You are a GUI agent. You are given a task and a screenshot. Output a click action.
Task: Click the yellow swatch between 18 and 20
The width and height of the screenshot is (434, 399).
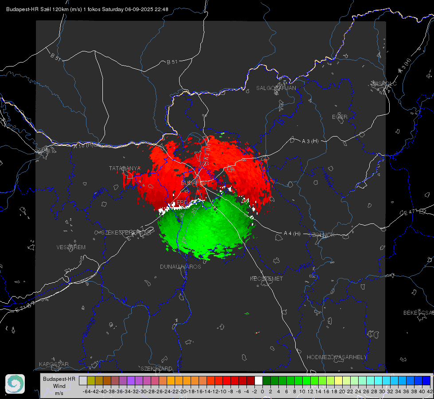point(338,380)
